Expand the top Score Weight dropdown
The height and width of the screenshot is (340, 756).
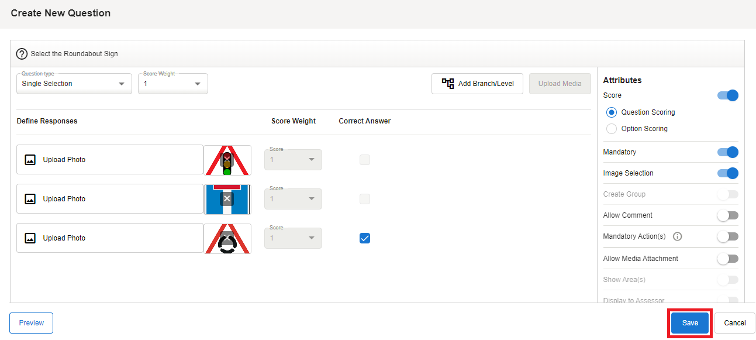click(x=172, y=84)
